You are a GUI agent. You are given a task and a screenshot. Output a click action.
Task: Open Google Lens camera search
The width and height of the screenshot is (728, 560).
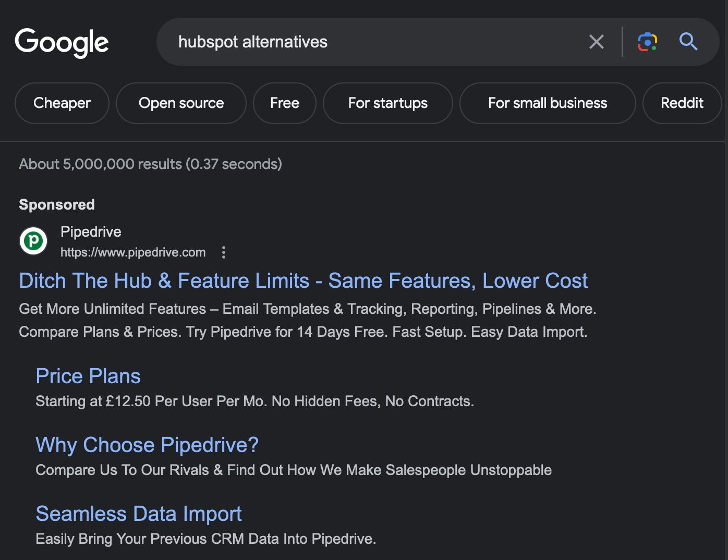(x=647, y=42)
